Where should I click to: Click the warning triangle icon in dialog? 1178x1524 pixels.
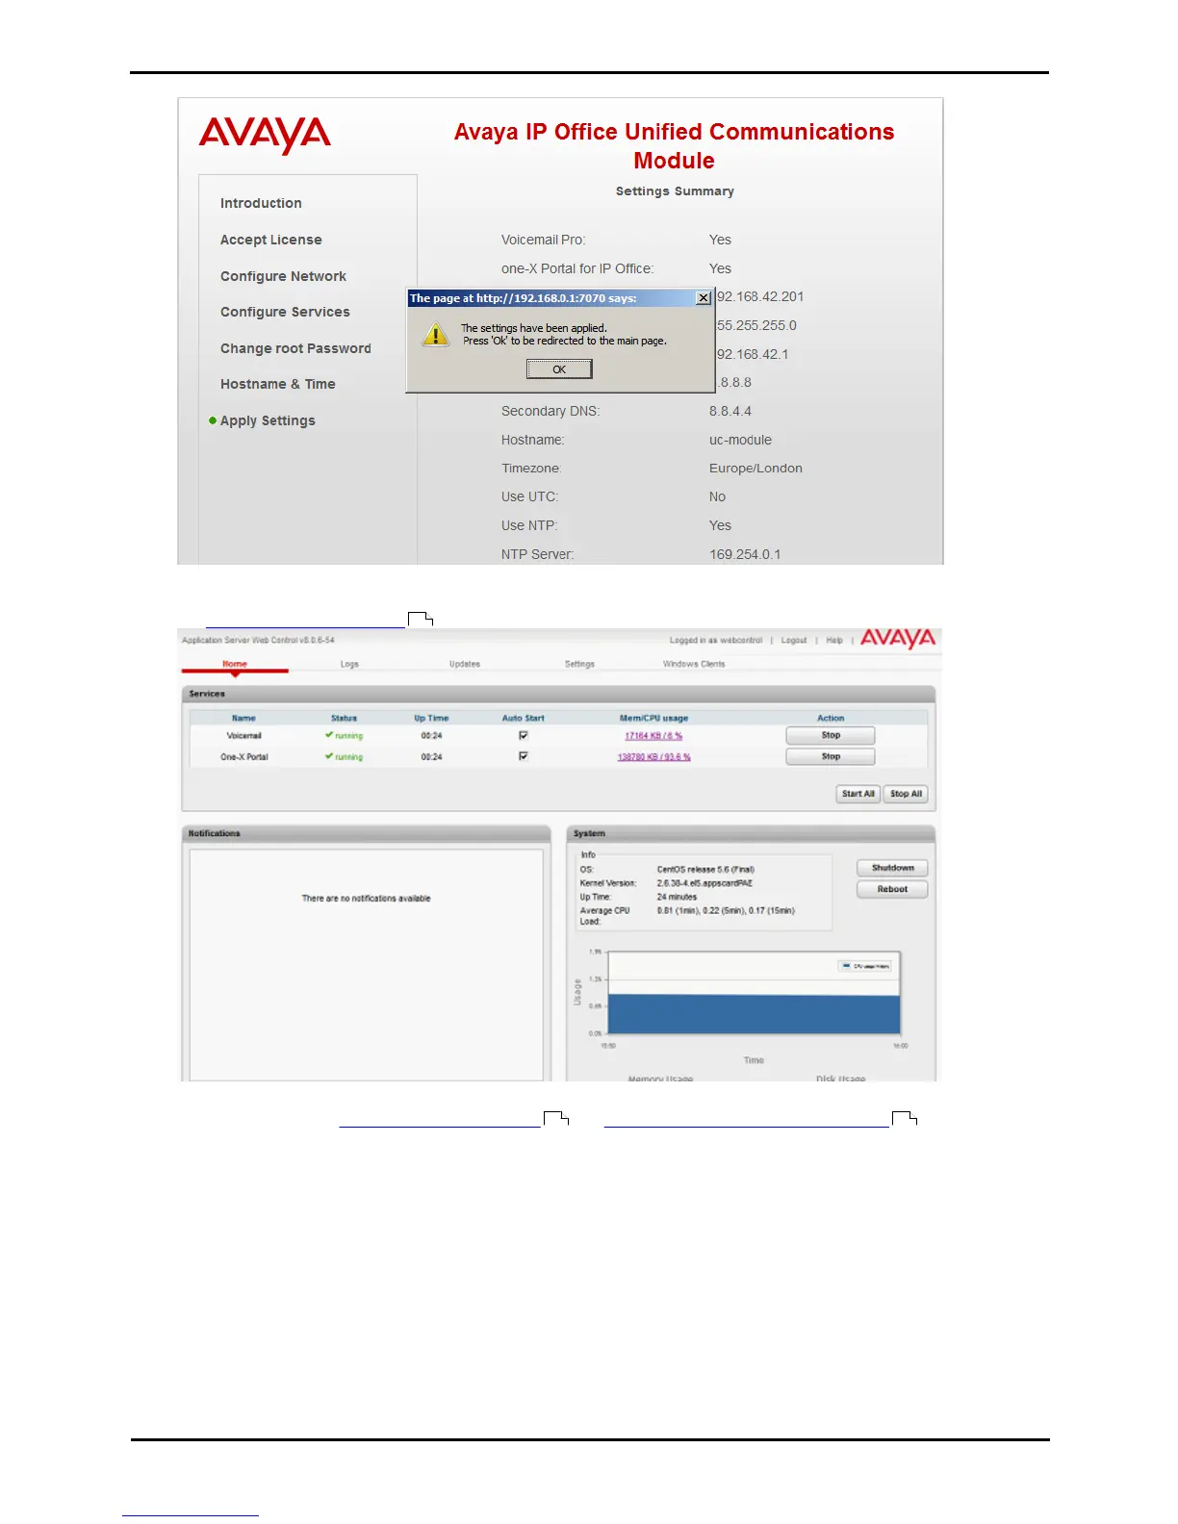[436, 334]
